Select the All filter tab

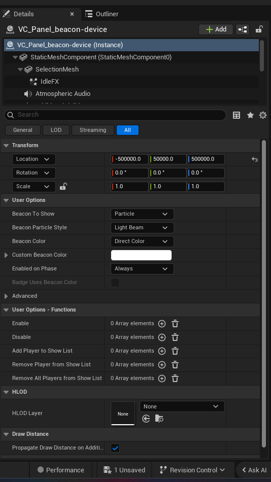click(128, 130)
